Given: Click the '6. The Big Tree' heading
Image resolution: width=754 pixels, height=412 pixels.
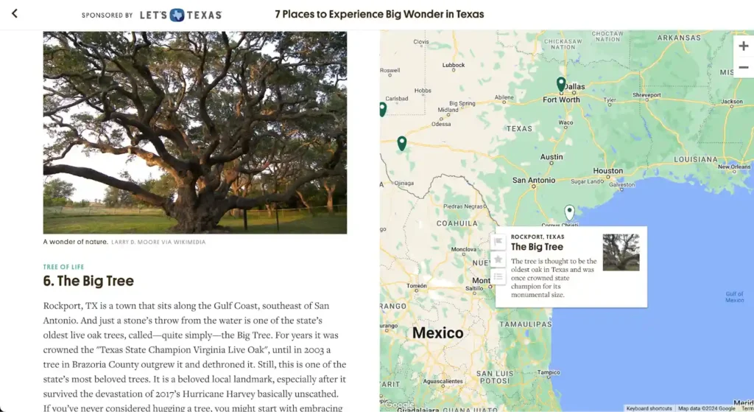Looking at the screenshot, I should coord(88,281).
